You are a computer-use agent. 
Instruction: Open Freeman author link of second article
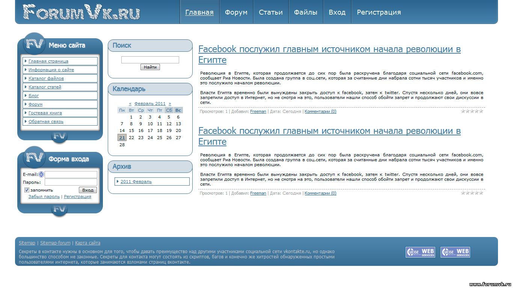[x=258, y=193]
